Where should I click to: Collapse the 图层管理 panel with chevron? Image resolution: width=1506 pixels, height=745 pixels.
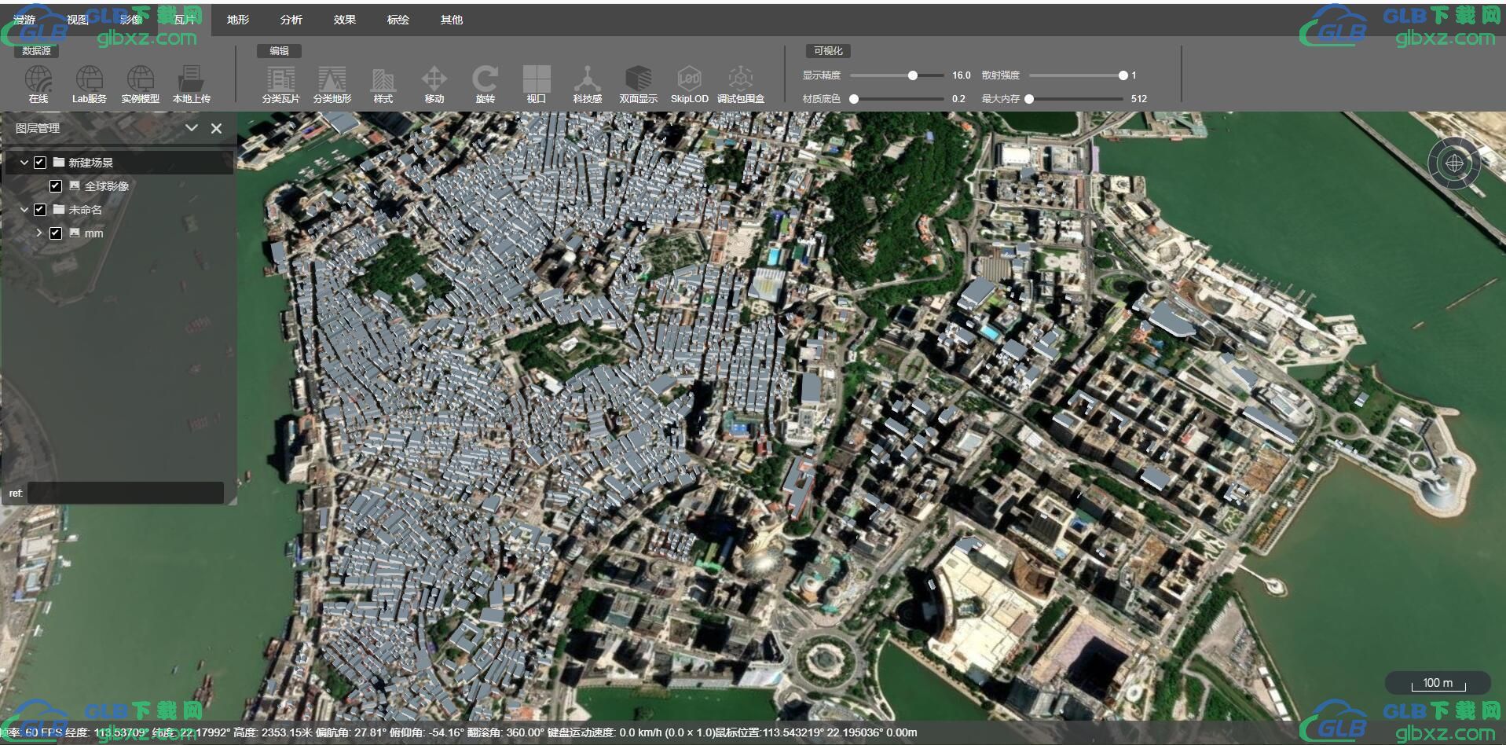click(191, 128)
